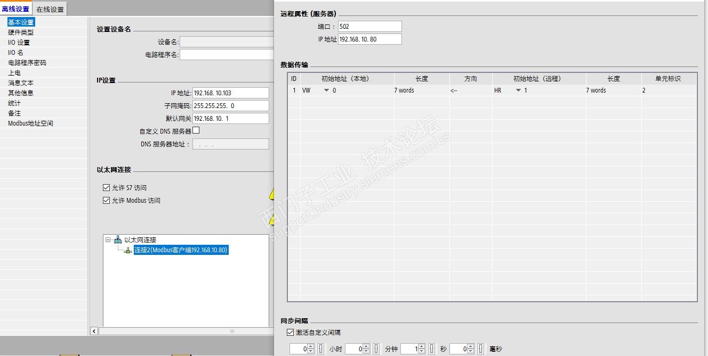708x356 pixels.
Task: Select 连接2 Modbus客户端 tree item
Action: click(x=181, y=250)
